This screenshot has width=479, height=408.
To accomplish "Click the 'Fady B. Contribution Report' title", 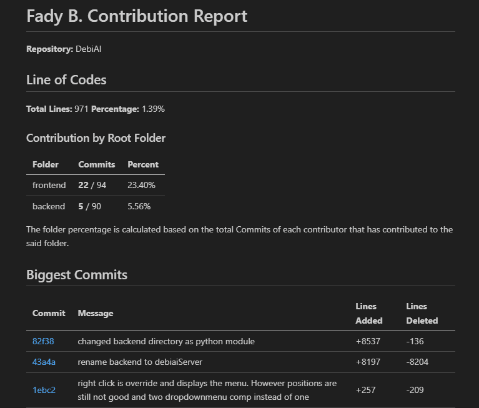I will [137, 16].
